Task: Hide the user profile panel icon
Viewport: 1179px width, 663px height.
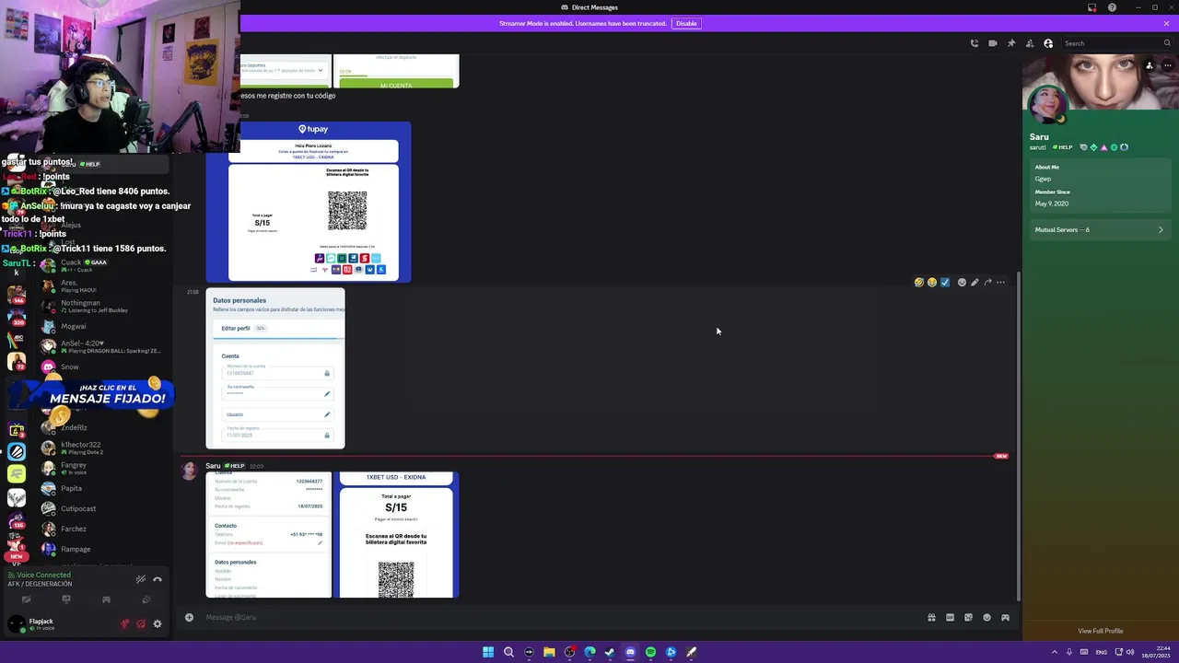Action: (x=1048, y=43)
